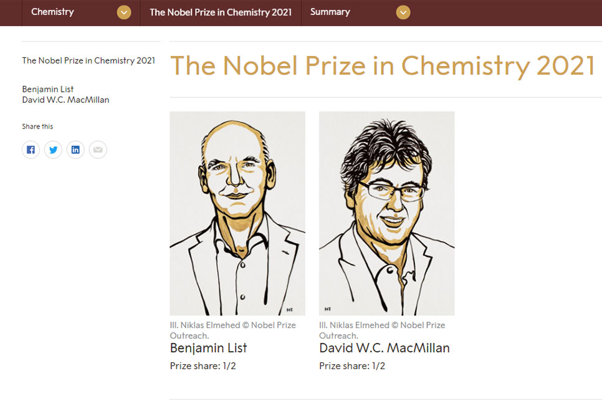Open sidebar link The Nobel Prize in Chemistry 2021
Screen dimensions: 602x404
pos(88,60)
